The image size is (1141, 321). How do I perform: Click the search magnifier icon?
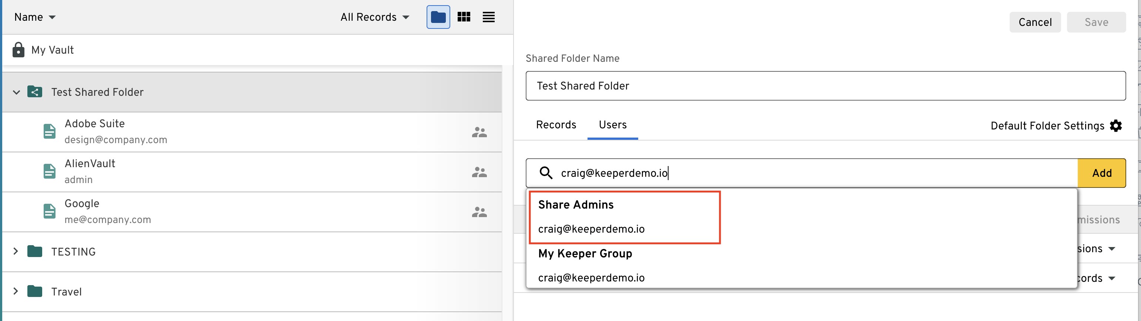tap(546, 173)
